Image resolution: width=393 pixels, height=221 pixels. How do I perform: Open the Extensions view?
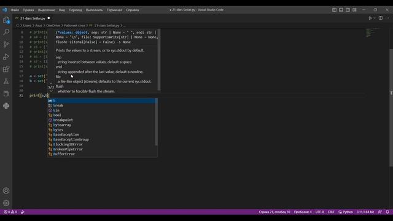pos(6,69)
